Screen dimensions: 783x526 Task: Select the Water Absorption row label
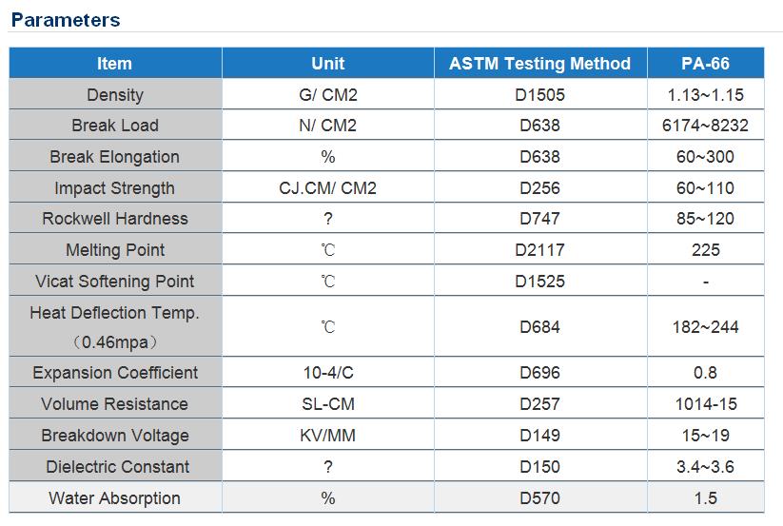point(115,497)
